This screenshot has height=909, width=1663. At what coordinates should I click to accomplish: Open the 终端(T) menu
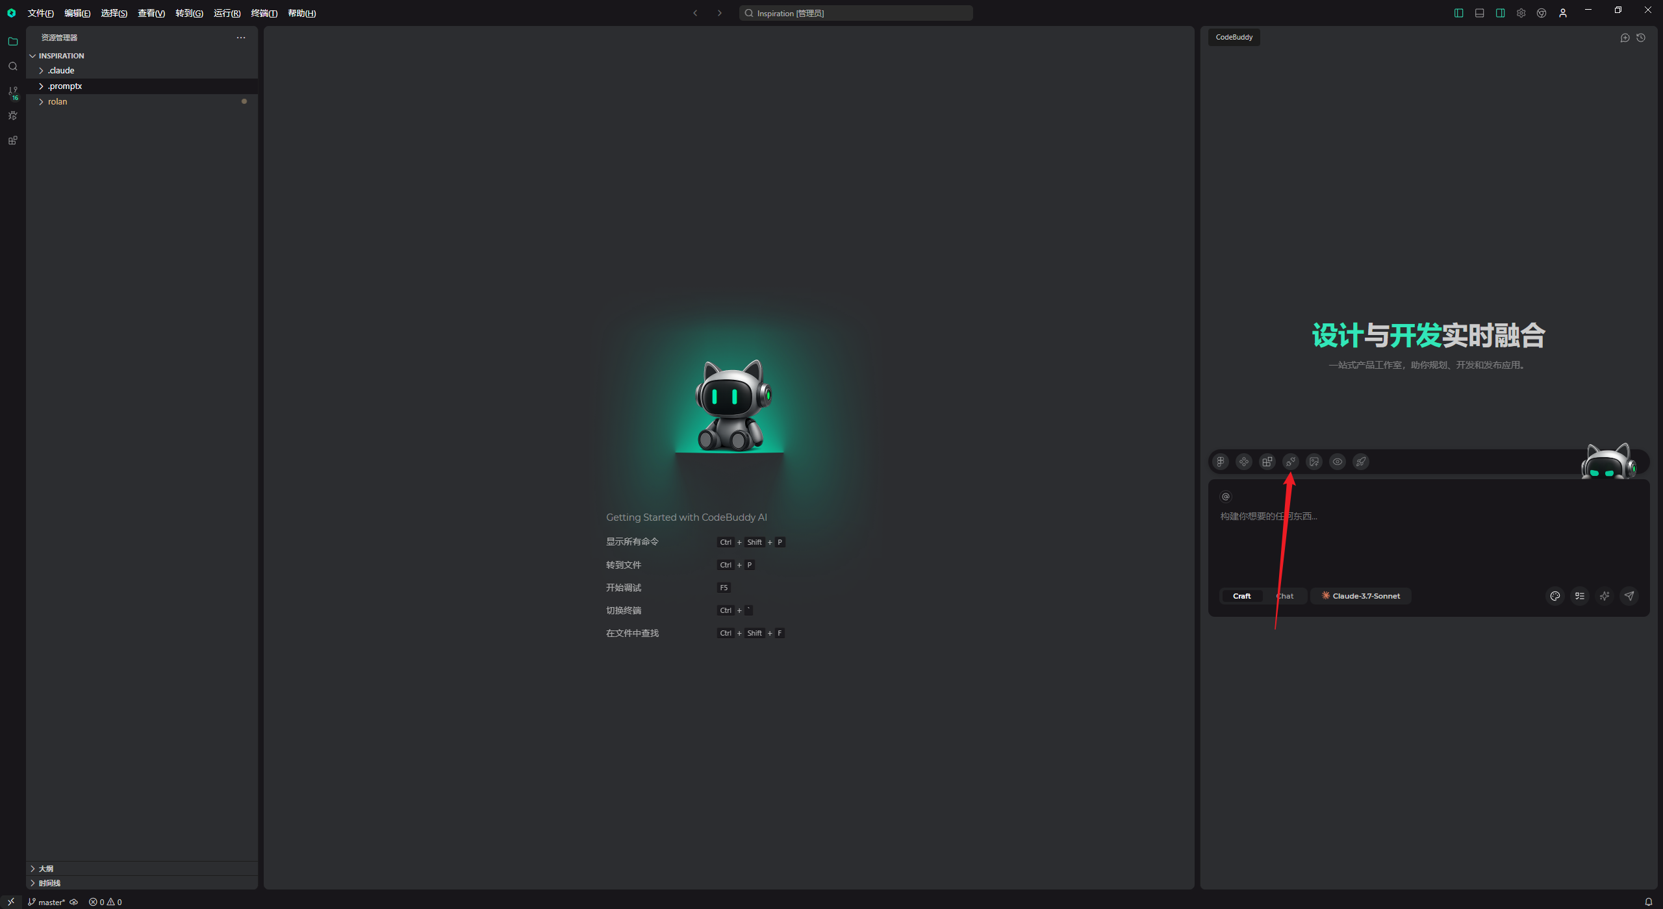pyautogui.click(x=264, y=13)
